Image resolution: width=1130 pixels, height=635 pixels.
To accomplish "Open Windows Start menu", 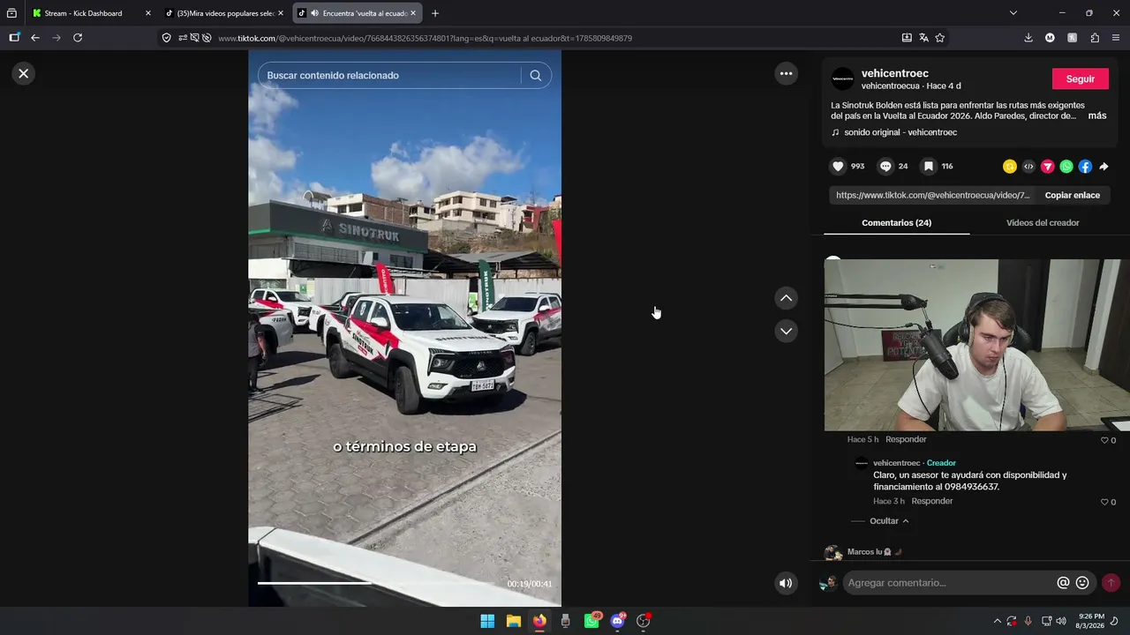I will pos(487,621).
